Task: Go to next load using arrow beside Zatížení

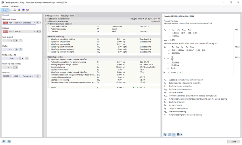Action: tap(40, 31)
